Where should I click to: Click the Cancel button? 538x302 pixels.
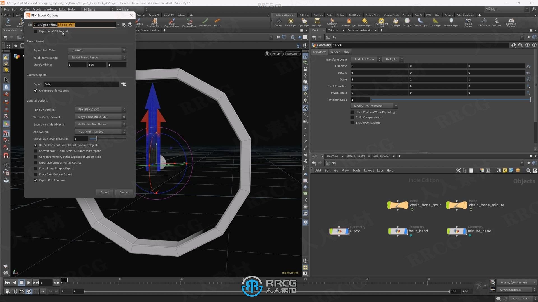[x=124, y=192]
